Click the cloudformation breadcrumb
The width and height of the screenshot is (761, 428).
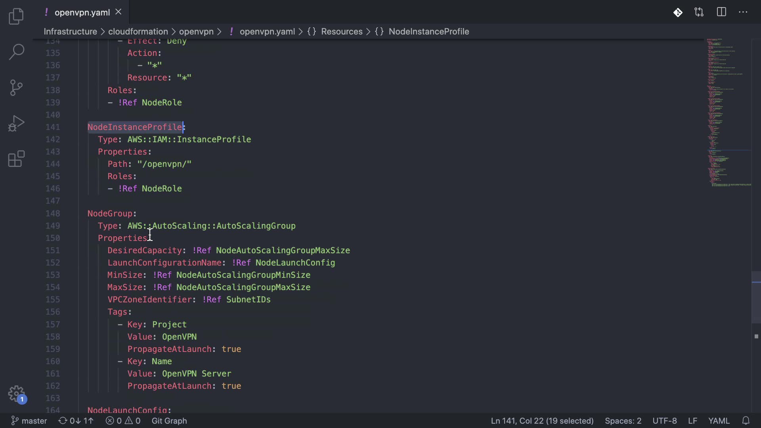pos(138,31)
